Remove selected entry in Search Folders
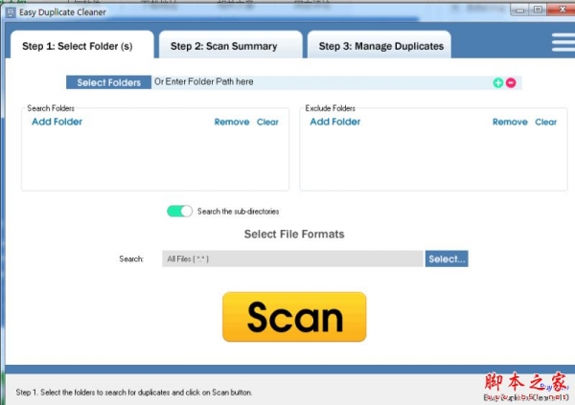This screenshot has height=405, width=575. point(232,122)
